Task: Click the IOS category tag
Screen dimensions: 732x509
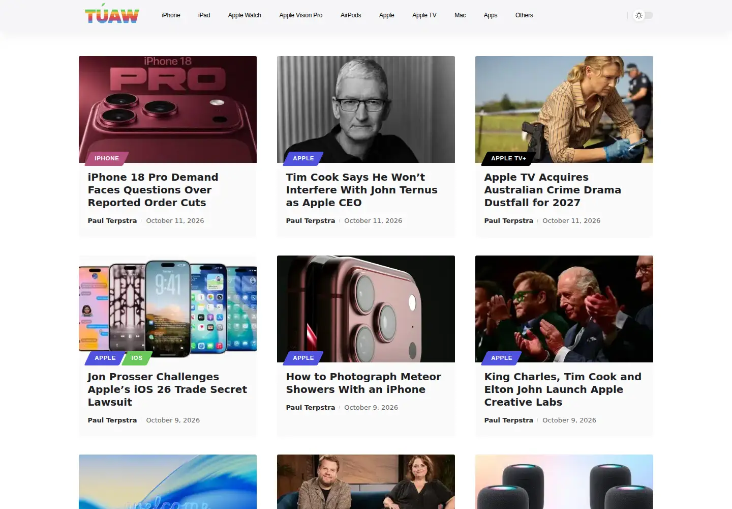Action: [x=137, y=358]
